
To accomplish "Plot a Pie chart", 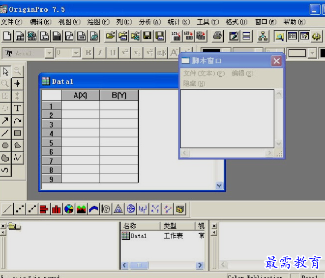I will [x=69, y=209].
